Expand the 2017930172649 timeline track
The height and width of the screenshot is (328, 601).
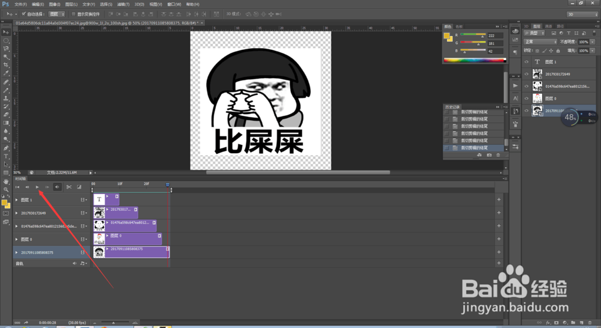[x=16, y=213]
